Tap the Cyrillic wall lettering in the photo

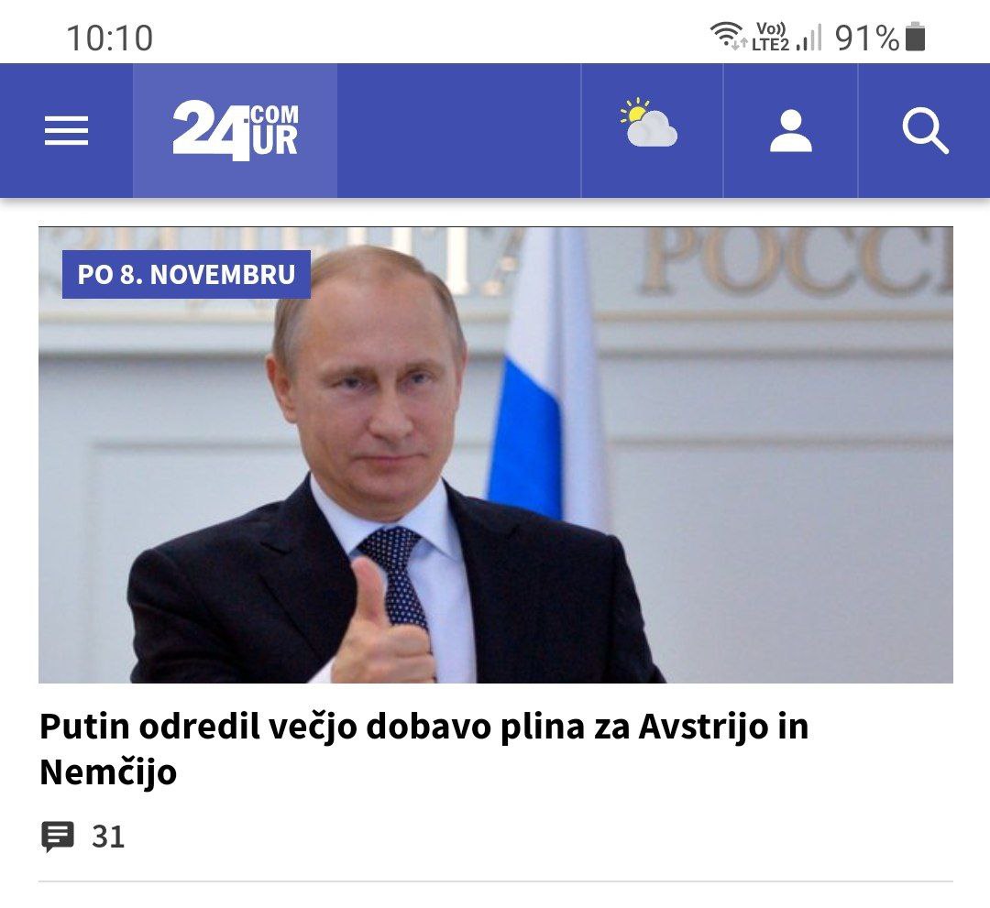click(x=797, y=260)
